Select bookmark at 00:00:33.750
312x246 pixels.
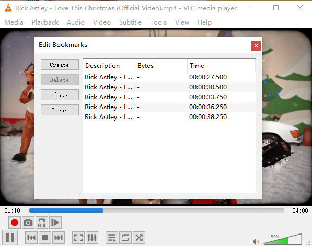(169, 97)
